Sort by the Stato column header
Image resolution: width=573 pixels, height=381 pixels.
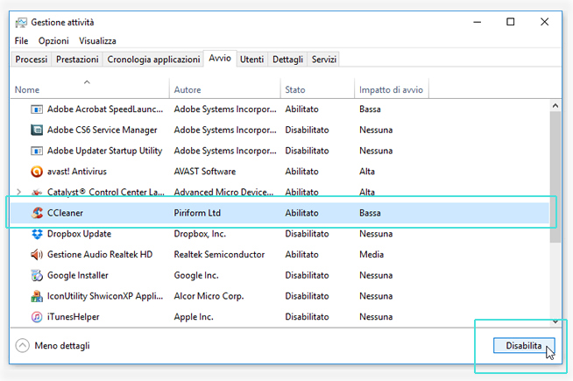pos(317,90)
